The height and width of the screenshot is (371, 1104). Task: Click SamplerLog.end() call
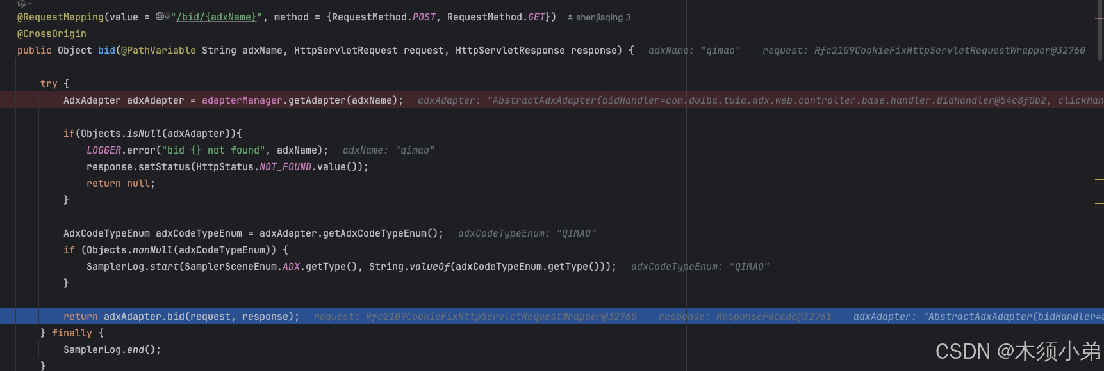(x=112, y=350)
